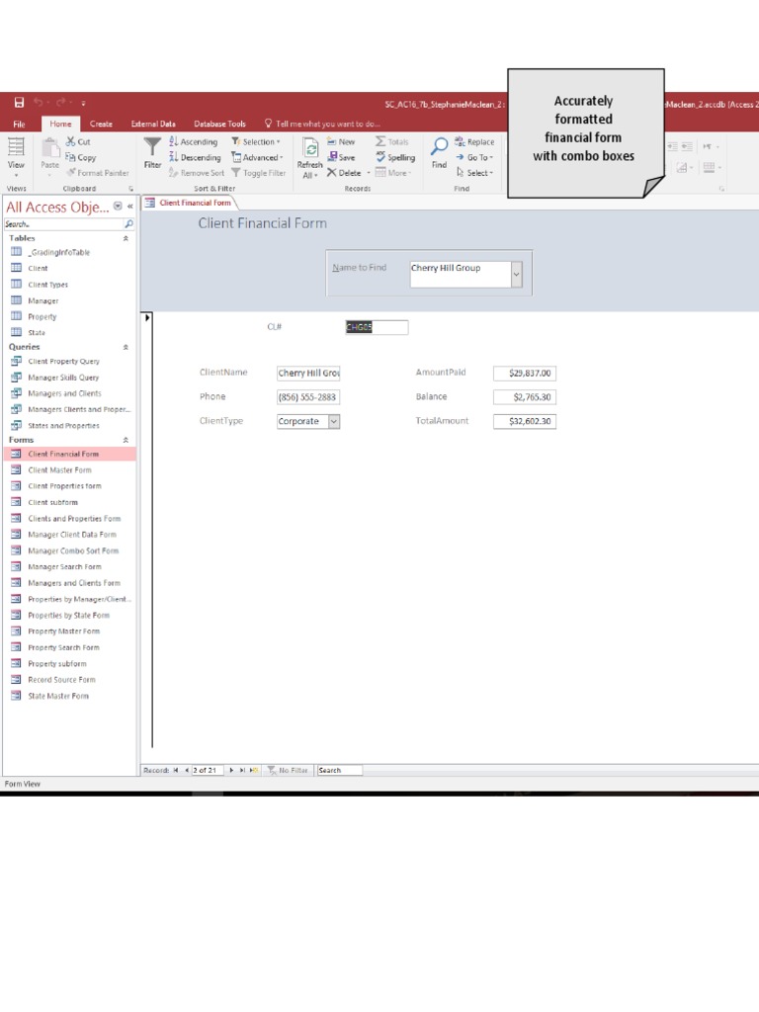This screenshot has width=759, height=1012.
Task: Click Spelling check in Records group
Action: (x=395, y=157)
